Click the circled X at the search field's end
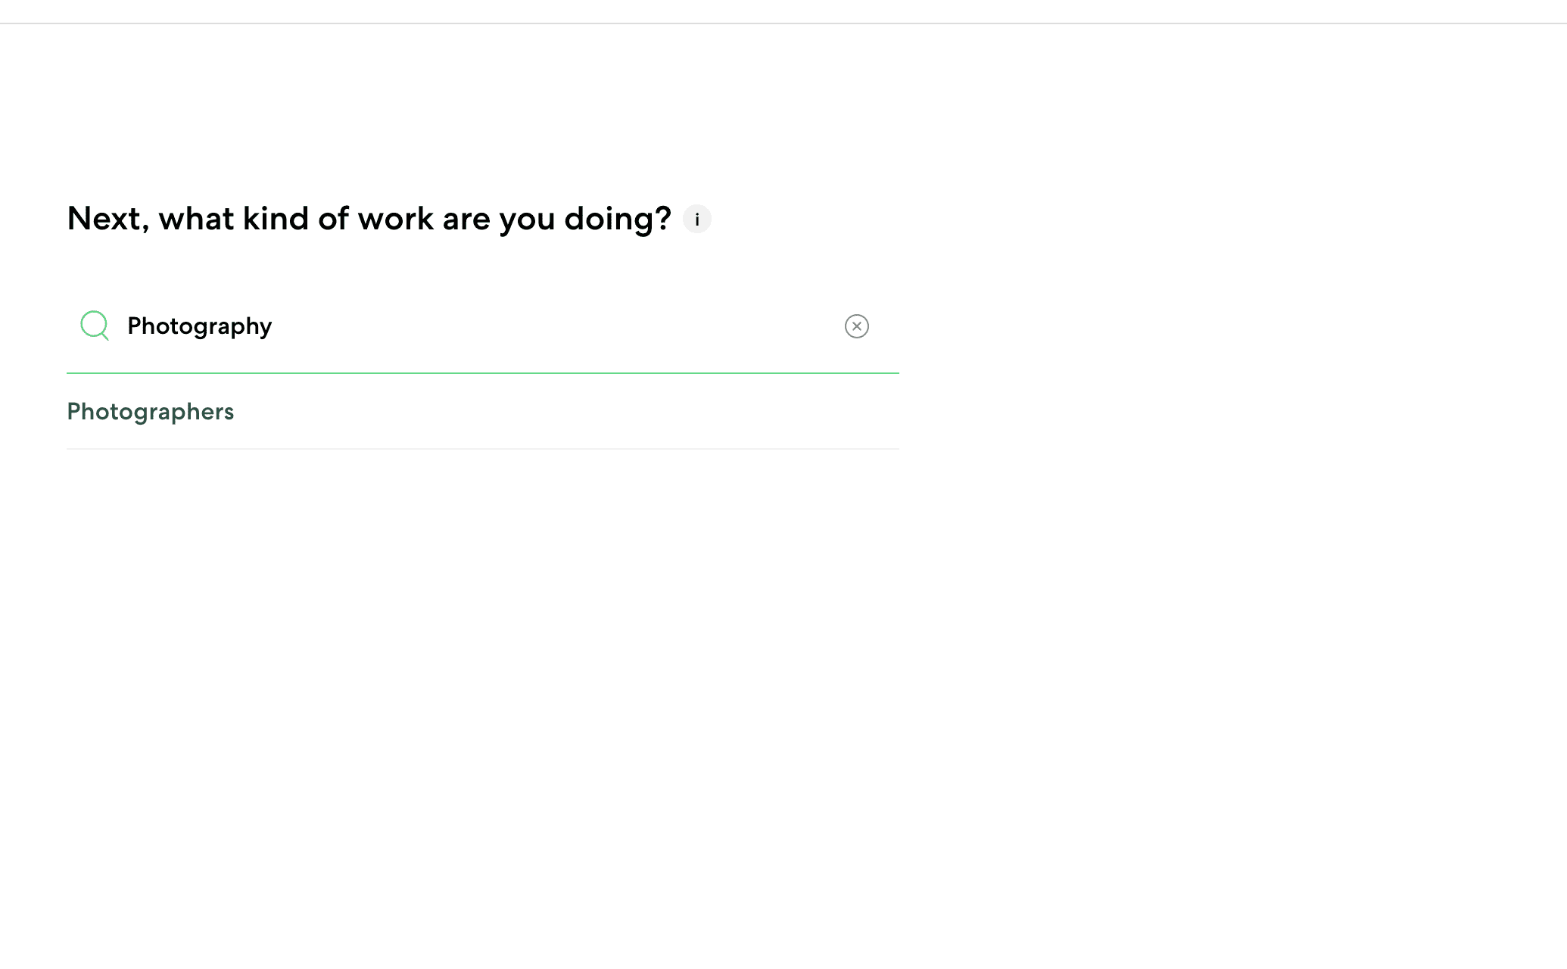 coord(856,326)
